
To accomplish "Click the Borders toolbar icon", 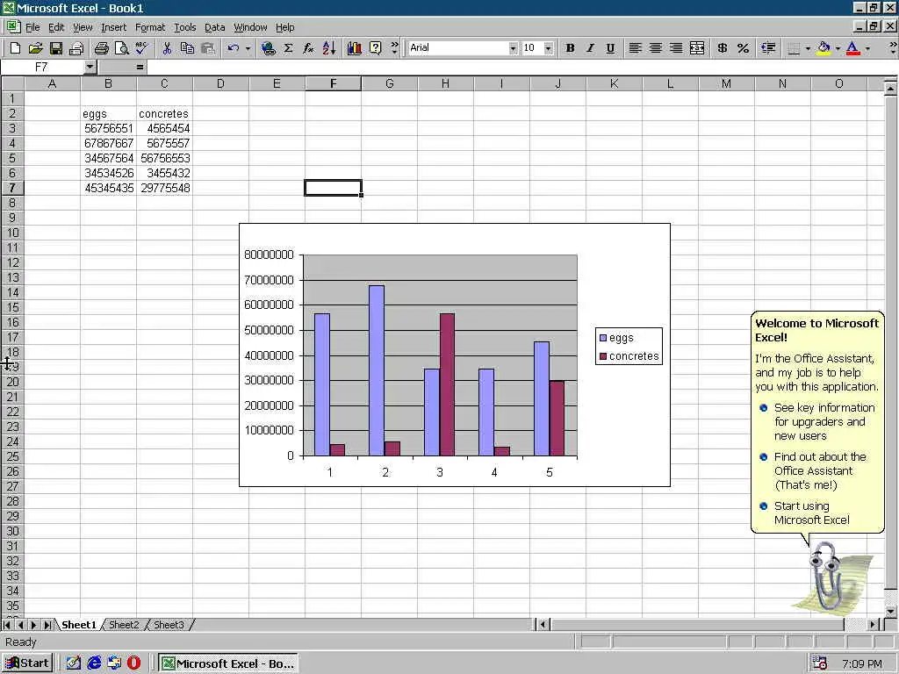I will click(794, 48).
